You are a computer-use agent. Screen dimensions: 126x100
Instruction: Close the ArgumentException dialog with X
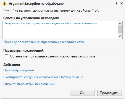pyautogui.click(x=122, y=4)
